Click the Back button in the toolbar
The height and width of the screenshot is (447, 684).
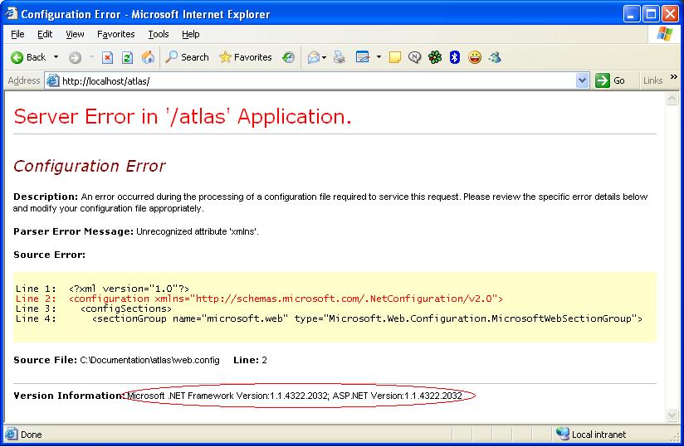[28, 57]
